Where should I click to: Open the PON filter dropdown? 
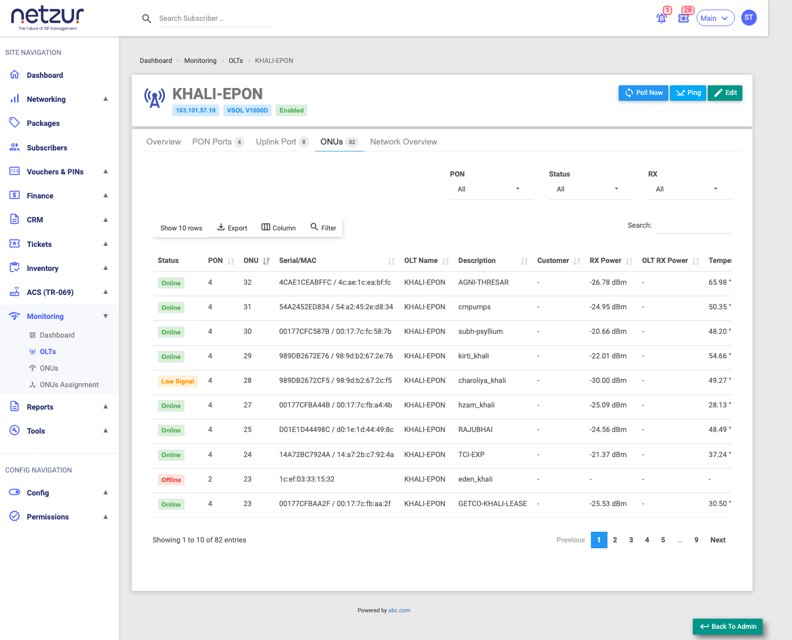491,189
